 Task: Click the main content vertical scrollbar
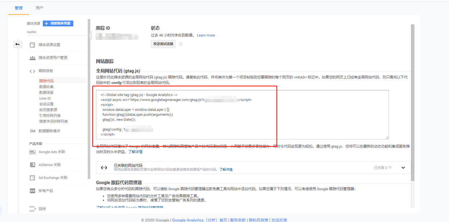click(x=413, y=102)
